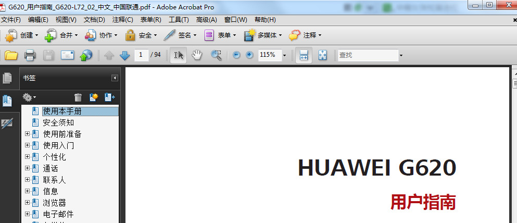This screenshot has height=223, width=517.
Task: Open the 帮助(H) menu
Action: (265, 20)
